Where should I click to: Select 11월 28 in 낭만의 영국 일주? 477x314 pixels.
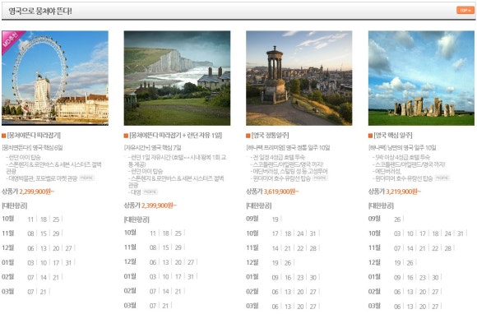pos(447,248)
